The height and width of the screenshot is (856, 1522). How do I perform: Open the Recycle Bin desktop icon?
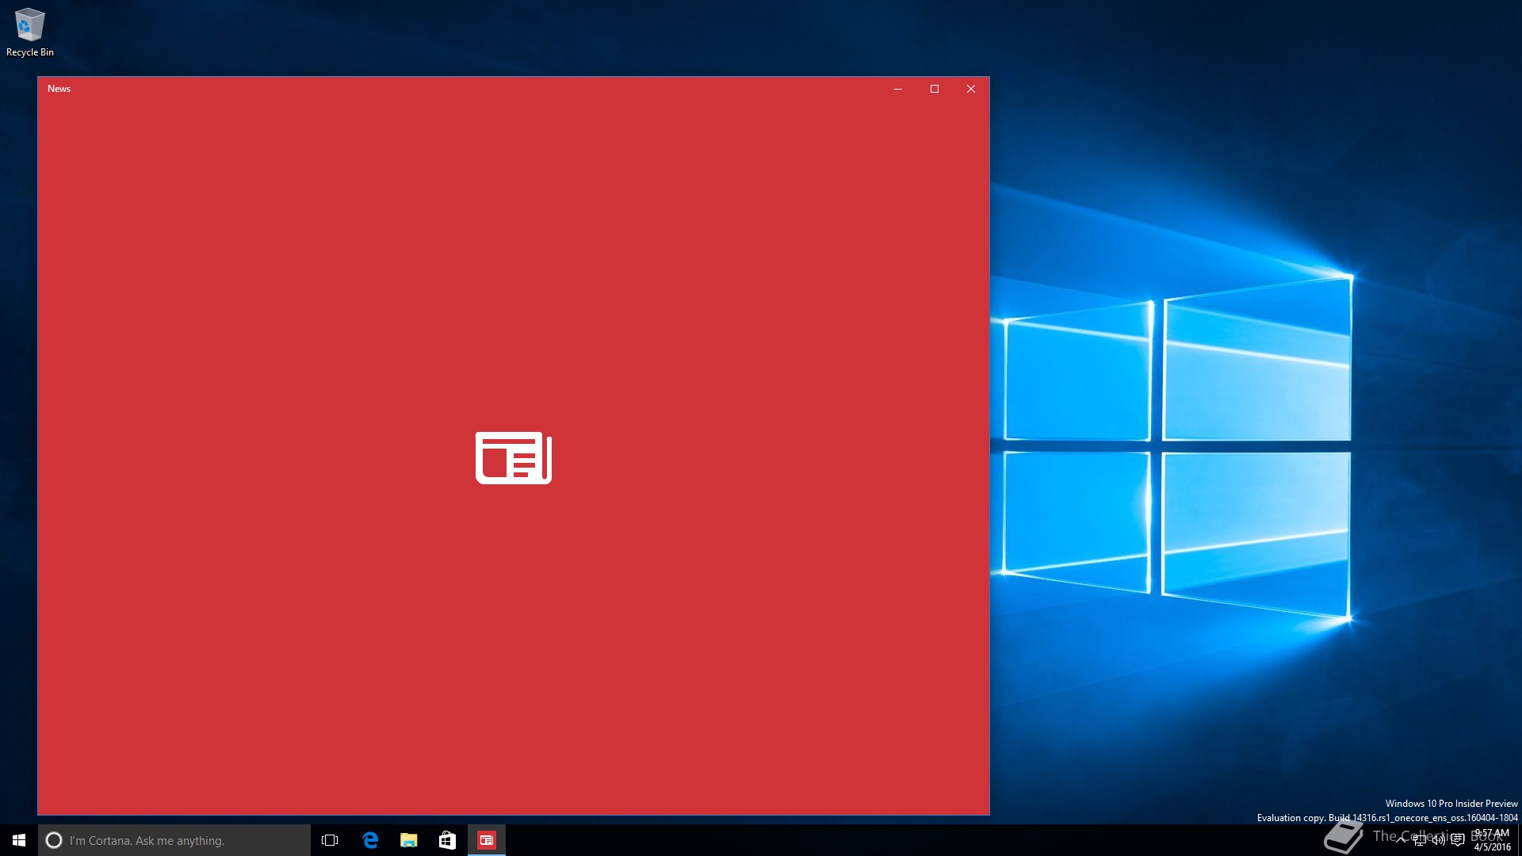click(30, 32)
